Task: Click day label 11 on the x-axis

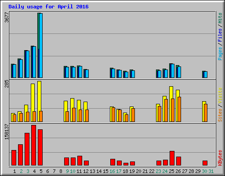Action: pyautogui.click(x=79, y=171)
